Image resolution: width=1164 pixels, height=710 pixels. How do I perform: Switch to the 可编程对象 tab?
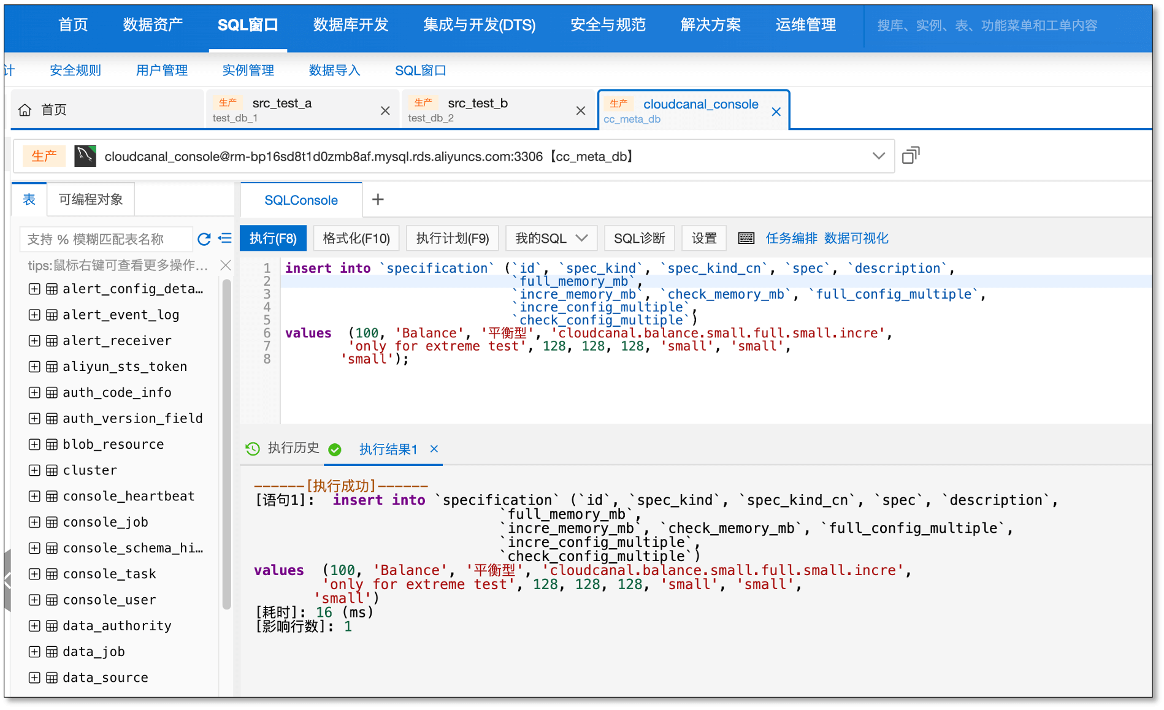(90, 199)
